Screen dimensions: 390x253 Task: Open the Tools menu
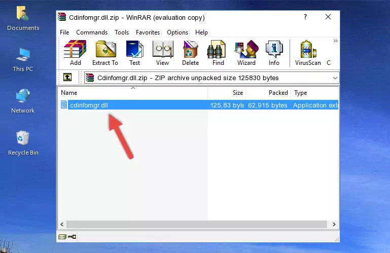click(x=122, y=32)
